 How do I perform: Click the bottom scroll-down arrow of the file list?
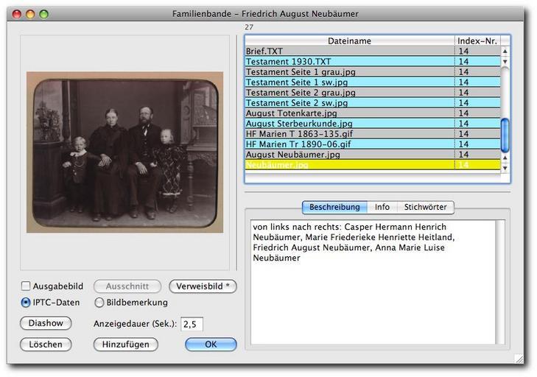[x=505, y=168]
